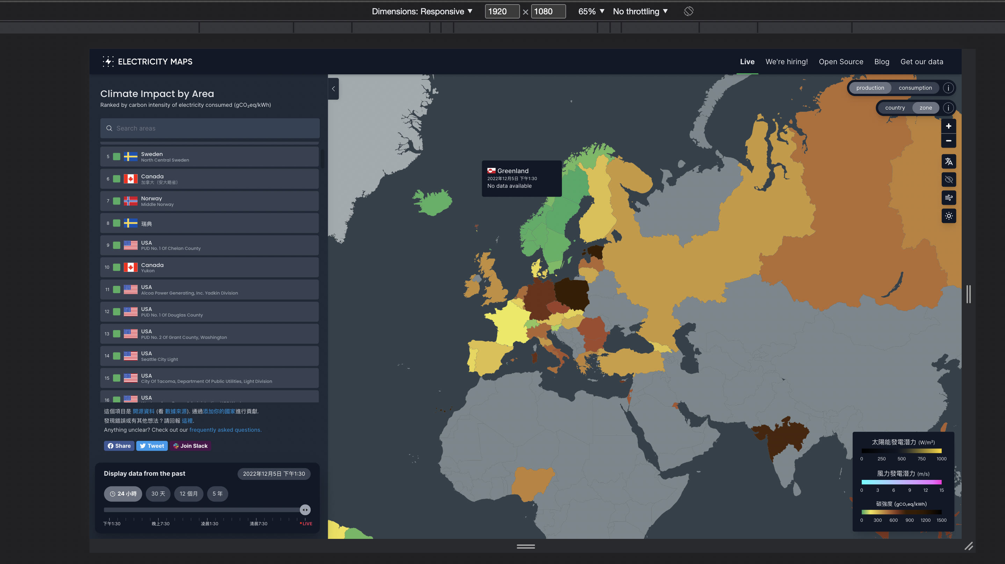The height and width of the screenshot is (564, 1005).
Task: Switch to consumption view
Action: point(915,88)
